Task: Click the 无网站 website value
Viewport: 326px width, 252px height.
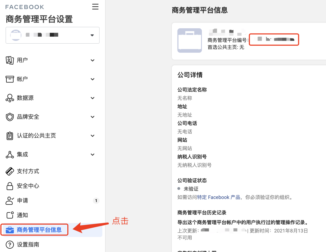Action: tap(185, 149)
